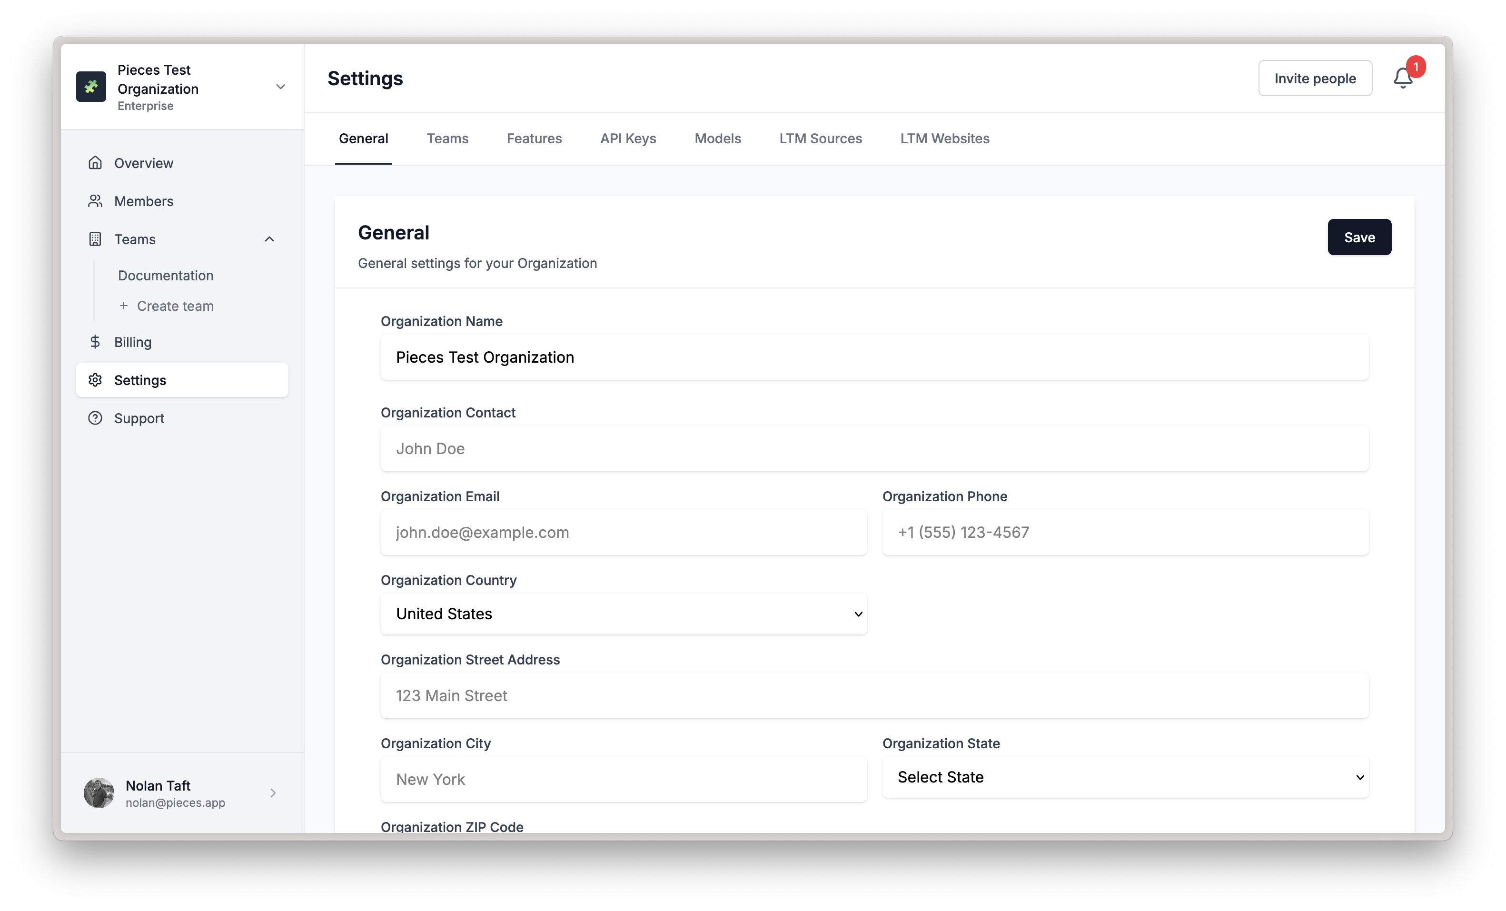This screenshot has height=911, width=1506.
Task: Click the Organization Email input field
Action: 624,532
